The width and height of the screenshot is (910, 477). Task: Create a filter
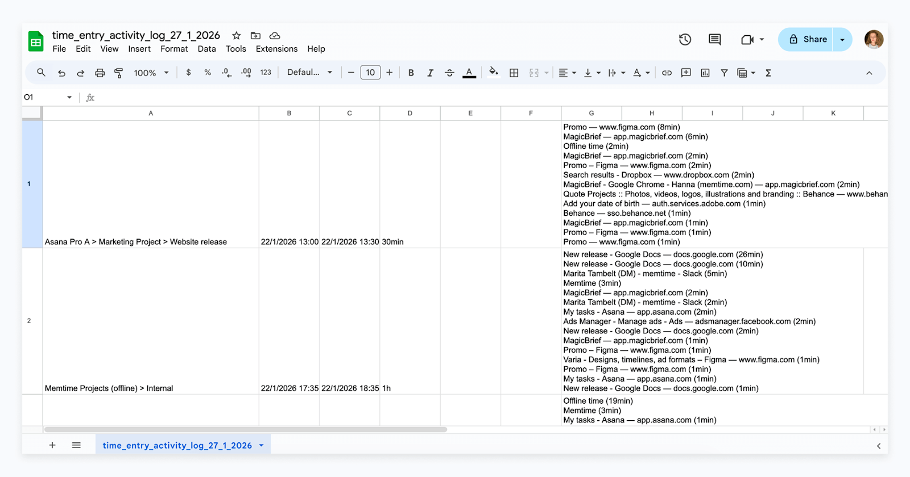pyautogui.click(x=724, y=73)
